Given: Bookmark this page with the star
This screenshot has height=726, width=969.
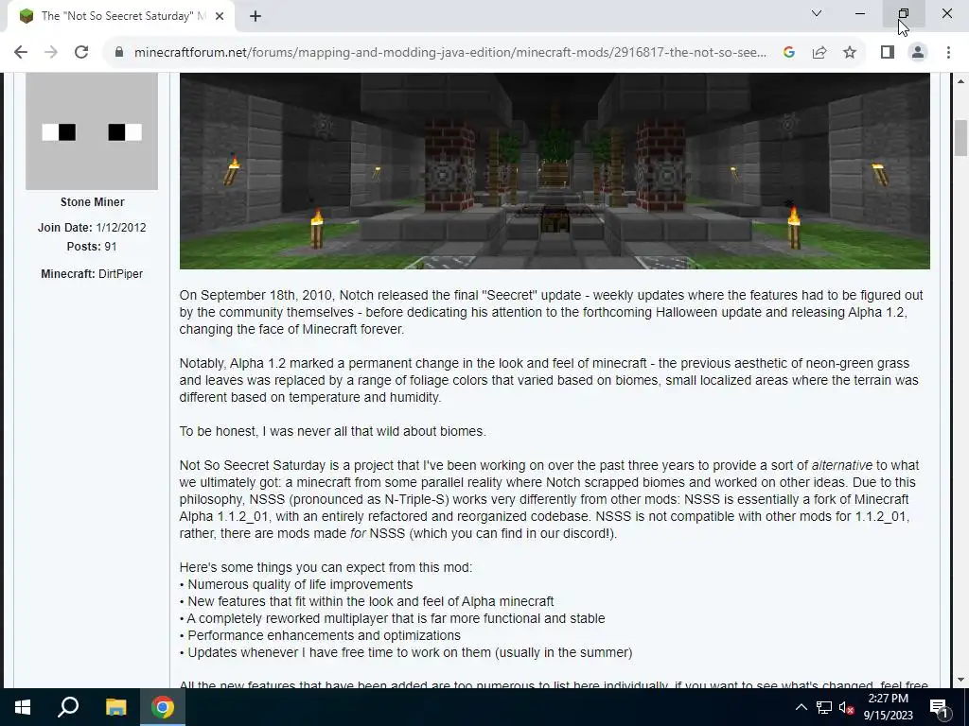Looking at the screenshot, I should click(850, 53).
